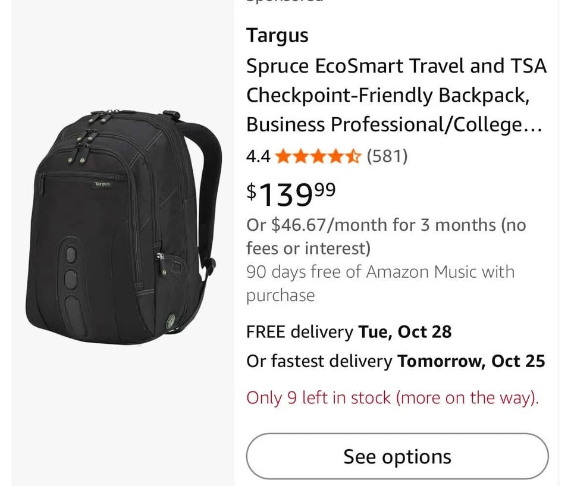Open the 581 reviews count
Viewport: 571px width, 486px height.
pyautogui.click(x=387, y=156)
